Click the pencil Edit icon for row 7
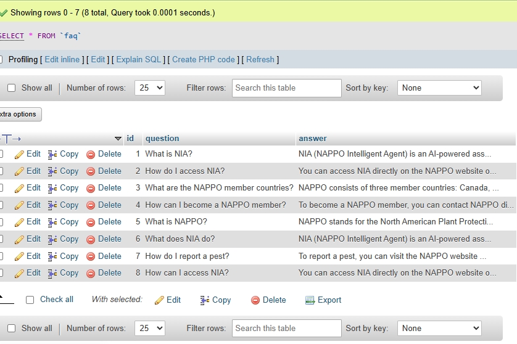517x344 pixels. 20,256
